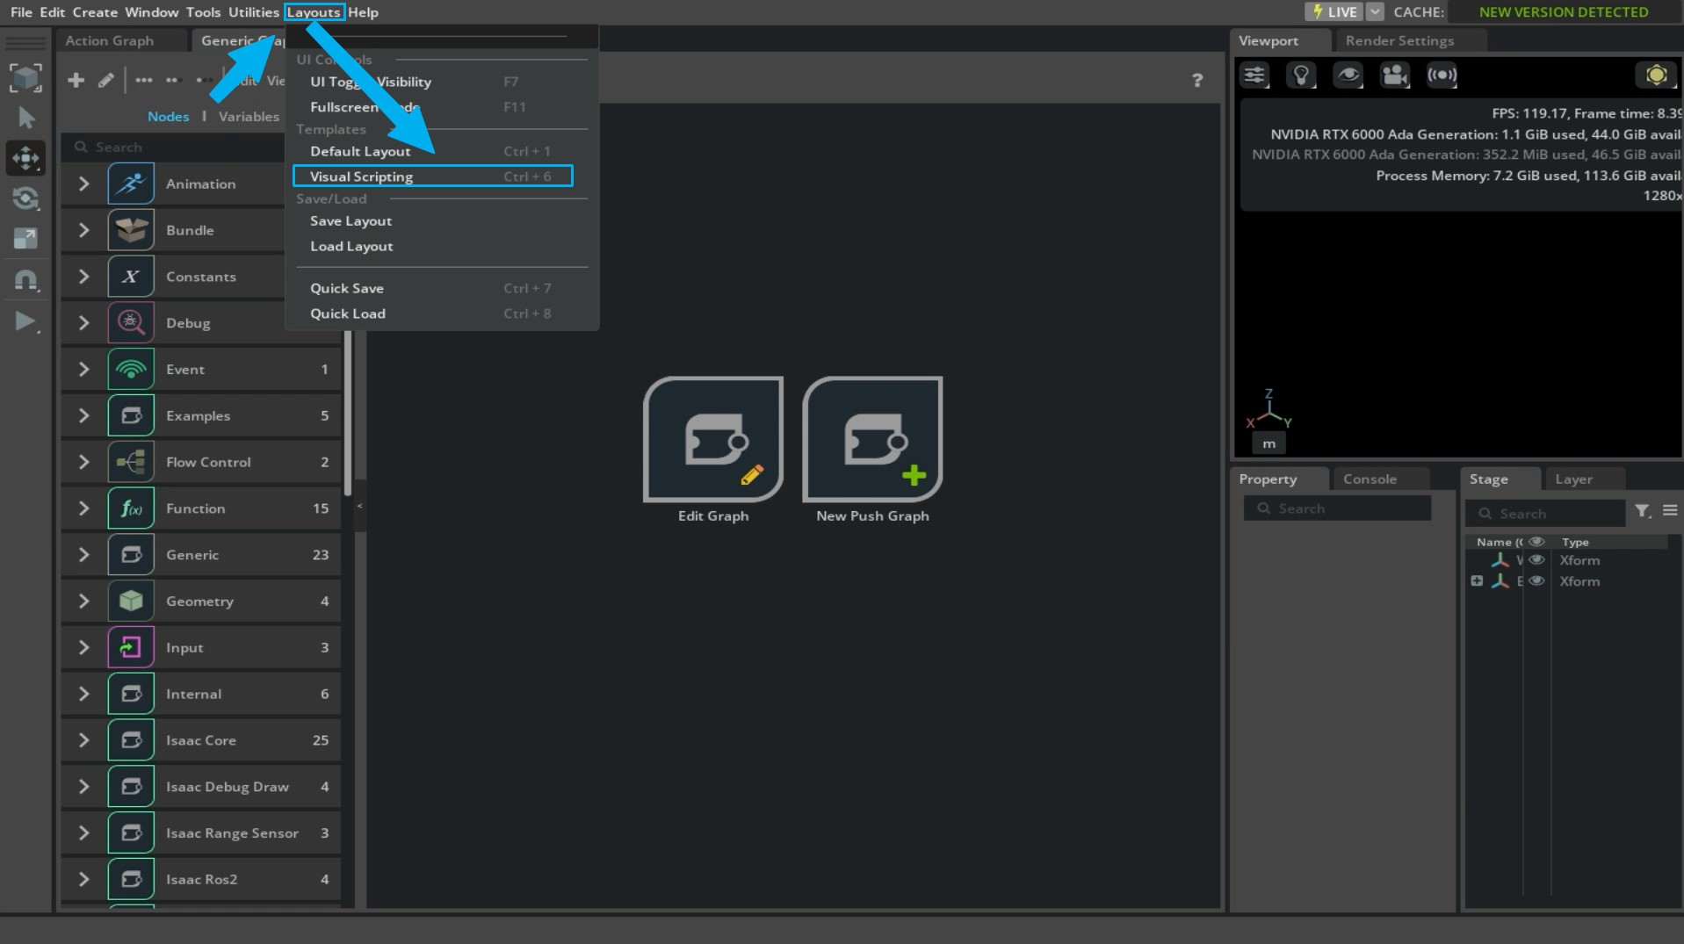Click the Constants category X icon
This screenshot has width=1684, height=944.
click(131, 277)
